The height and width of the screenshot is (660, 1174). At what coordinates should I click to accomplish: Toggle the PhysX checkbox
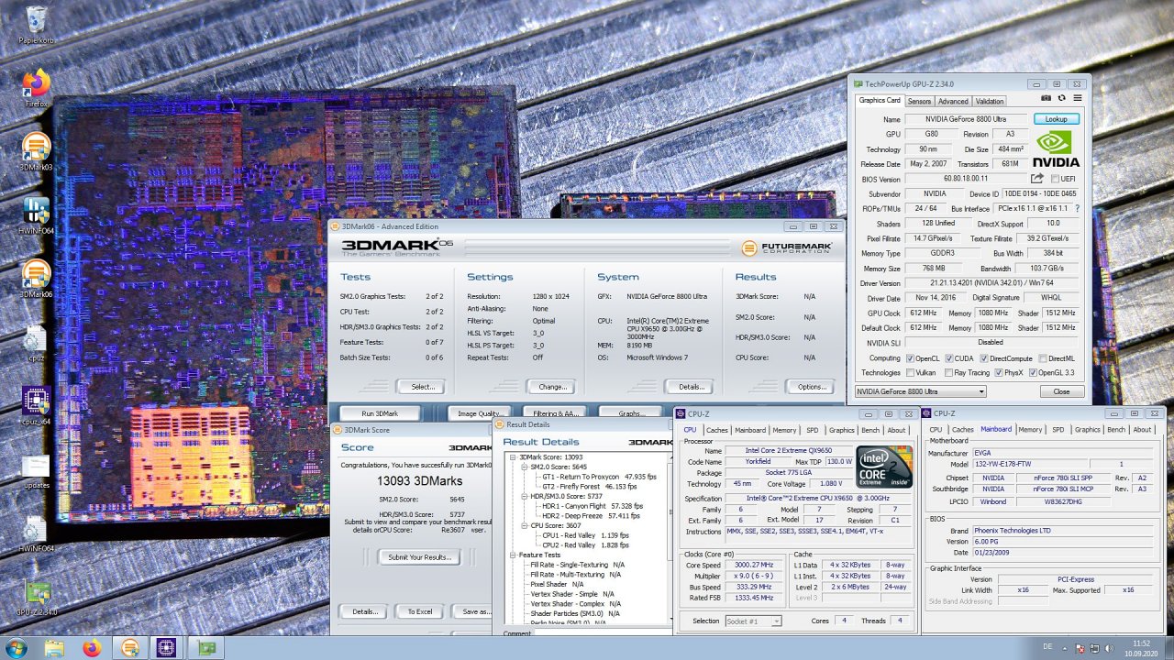click(1000, 373)
